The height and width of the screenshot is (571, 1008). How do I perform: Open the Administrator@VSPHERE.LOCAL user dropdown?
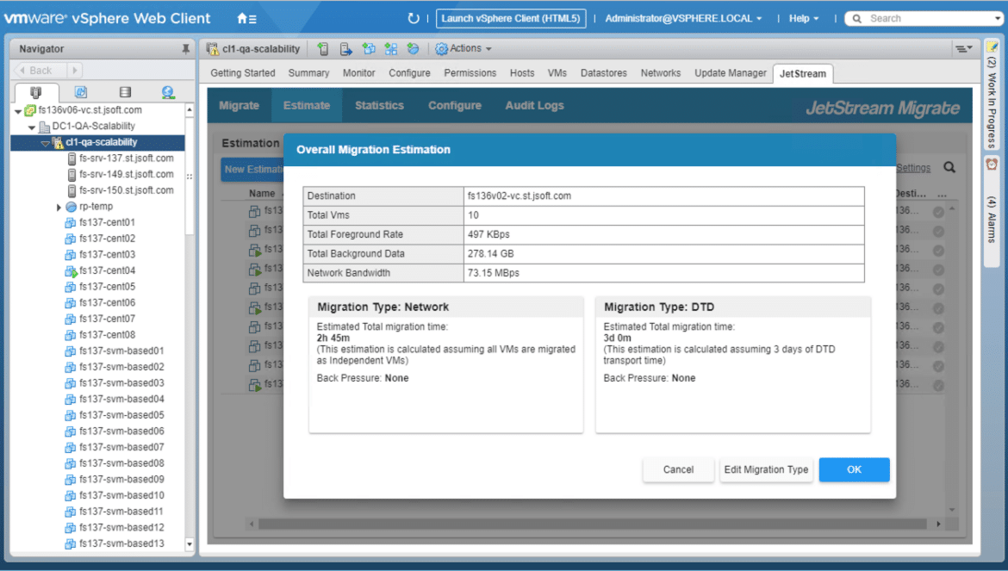coord(683,19)
